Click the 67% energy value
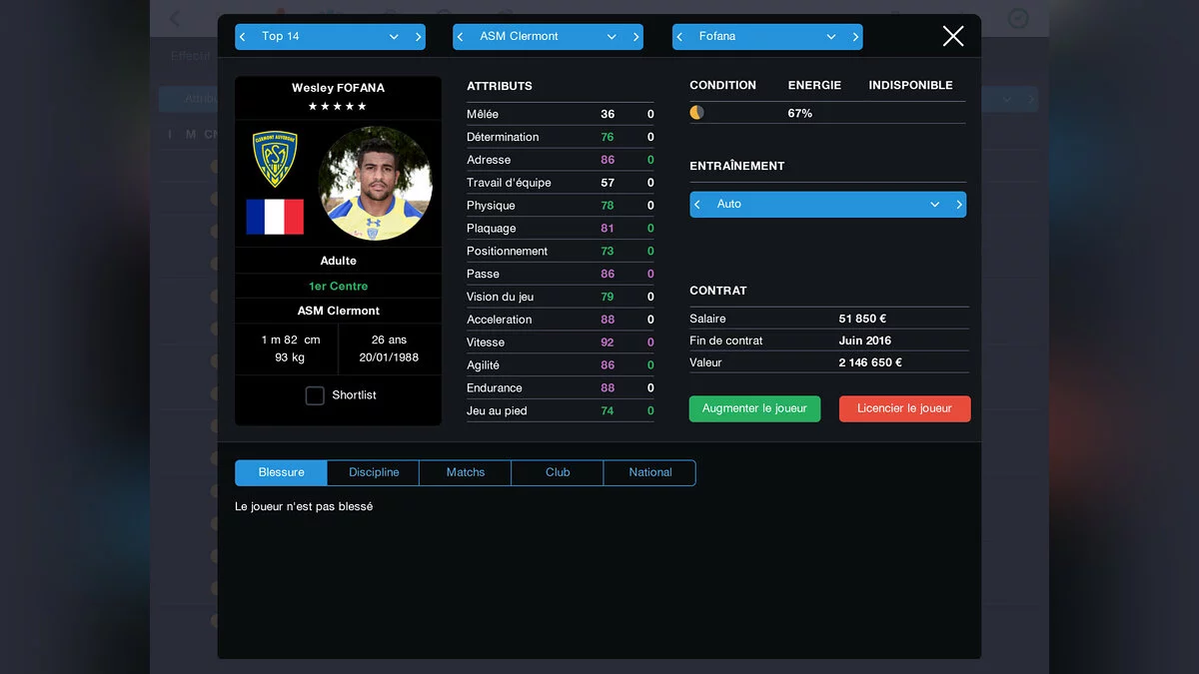Image resolution: width=1199 pixels, height=674 pixels. click(x=800, y=114)
